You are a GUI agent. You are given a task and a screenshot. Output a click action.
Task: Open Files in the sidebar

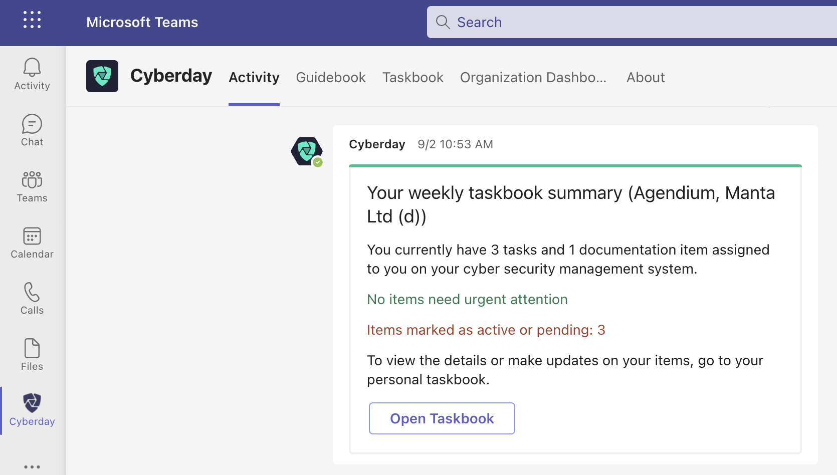(32, 355)
